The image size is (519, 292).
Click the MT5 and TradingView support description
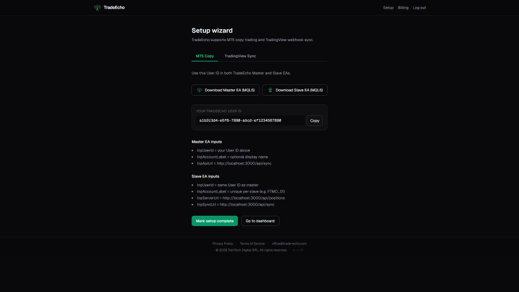[252, 39]
